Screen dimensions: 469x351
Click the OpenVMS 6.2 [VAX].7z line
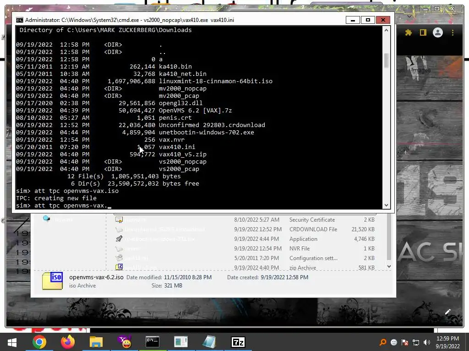coord(124,111)
